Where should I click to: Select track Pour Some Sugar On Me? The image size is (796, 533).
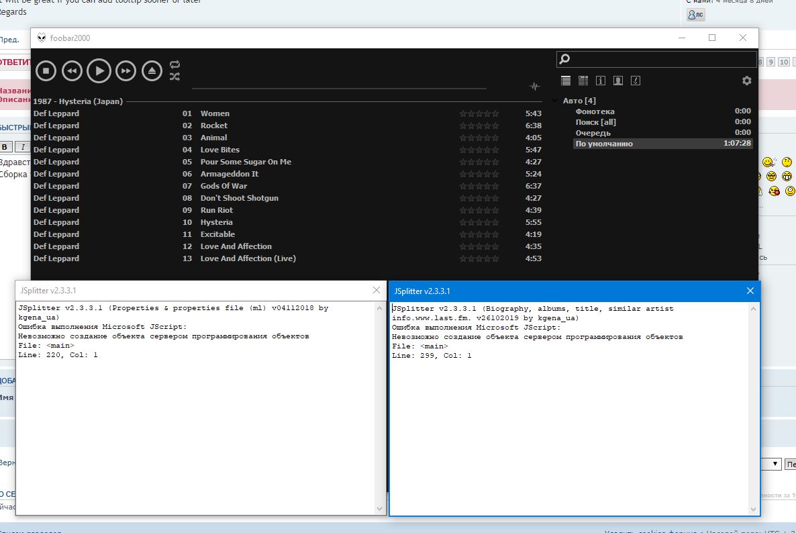[x=246, y=162]
